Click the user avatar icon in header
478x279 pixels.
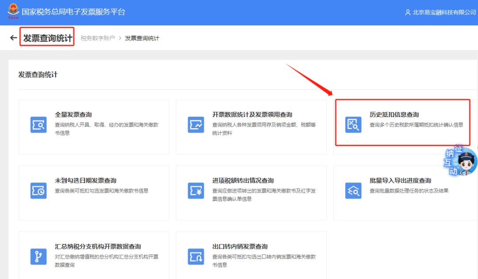408,12
